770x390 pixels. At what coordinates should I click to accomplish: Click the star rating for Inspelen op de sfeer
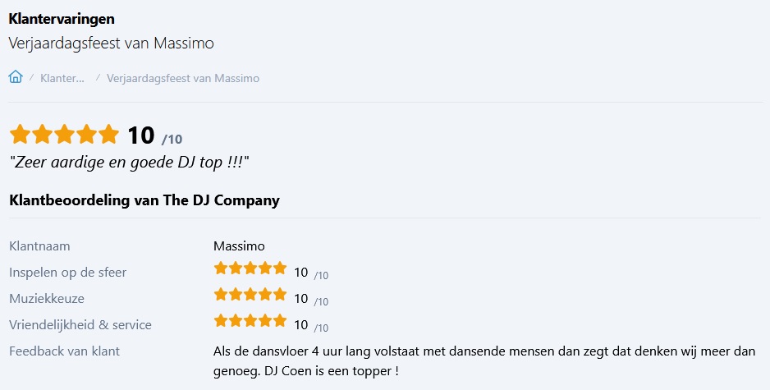(250, 268)
